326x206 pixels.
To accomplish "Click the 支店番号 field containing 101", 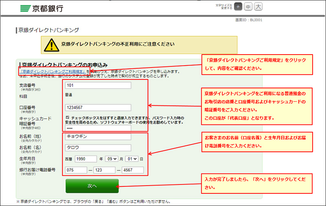I will (98, 85).
